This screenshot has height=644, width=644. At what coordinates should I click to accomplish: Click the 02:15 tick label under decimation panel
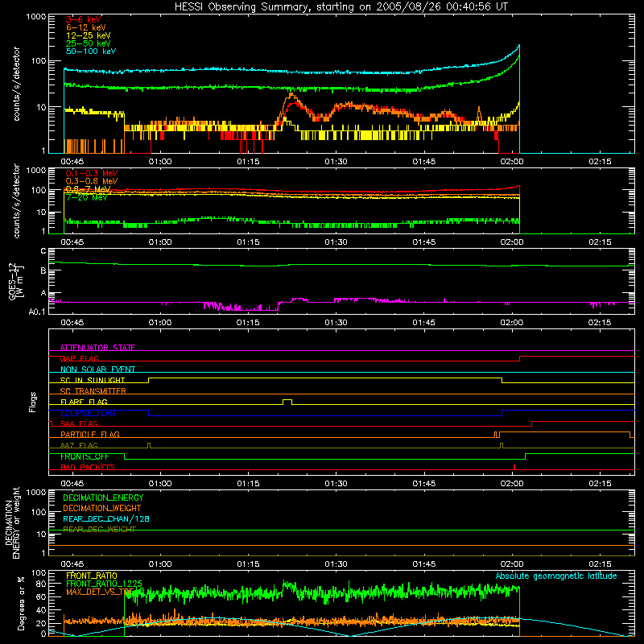click(x=600, y=564)
